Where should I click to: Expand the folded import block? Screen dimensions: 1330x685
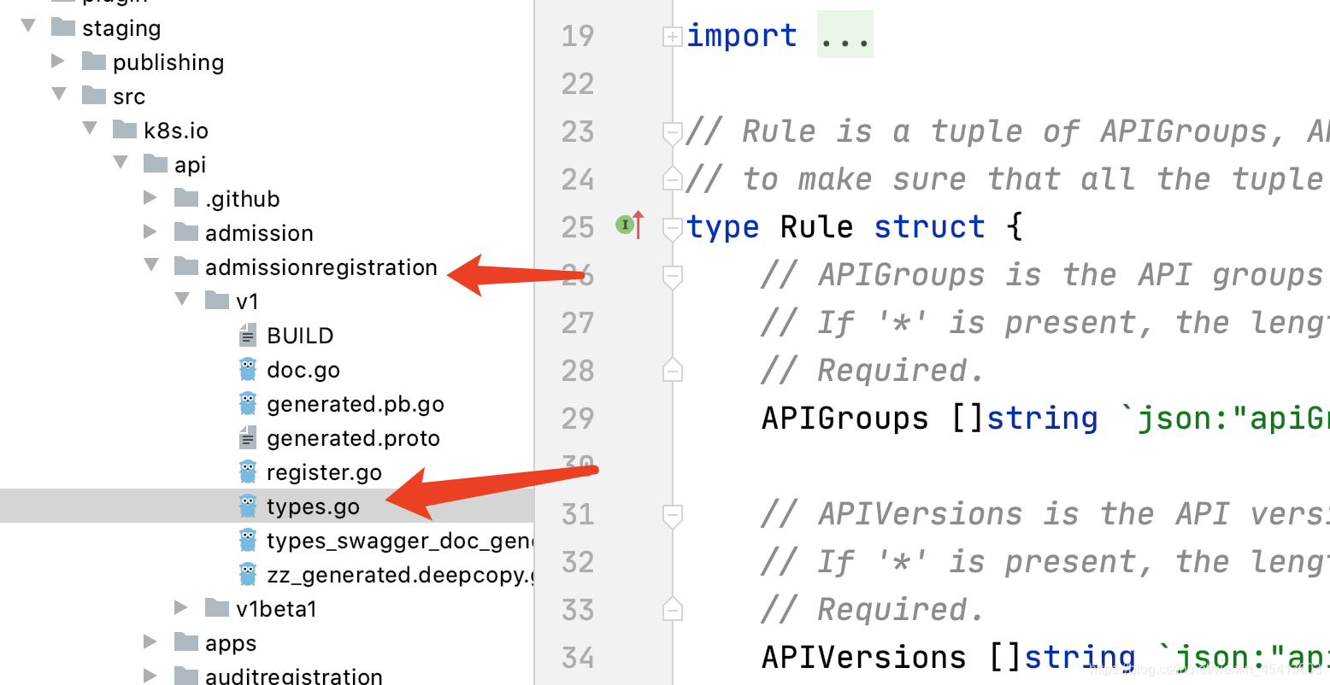click(x=673, y=36)
